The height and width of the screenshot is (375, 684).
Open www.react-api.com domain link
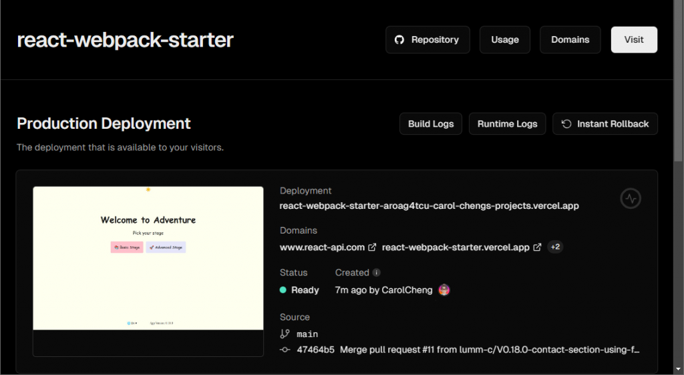tap(322, 248)
